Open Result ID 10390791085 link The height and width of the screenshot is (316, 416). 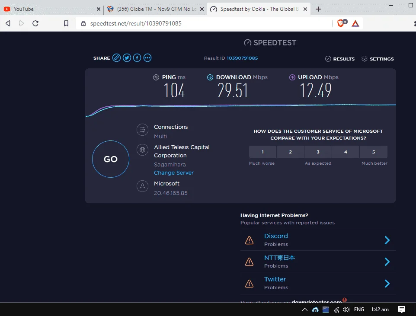pos(242,58)
